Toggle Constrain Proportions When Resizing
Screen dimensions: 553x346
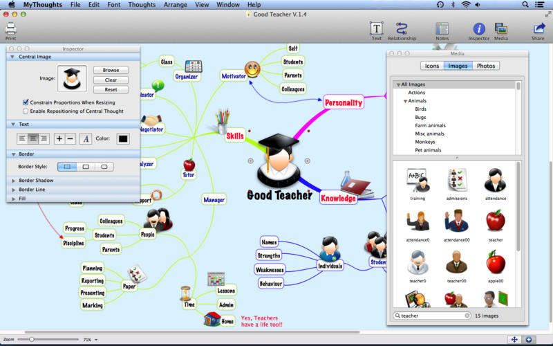[26, 102]
